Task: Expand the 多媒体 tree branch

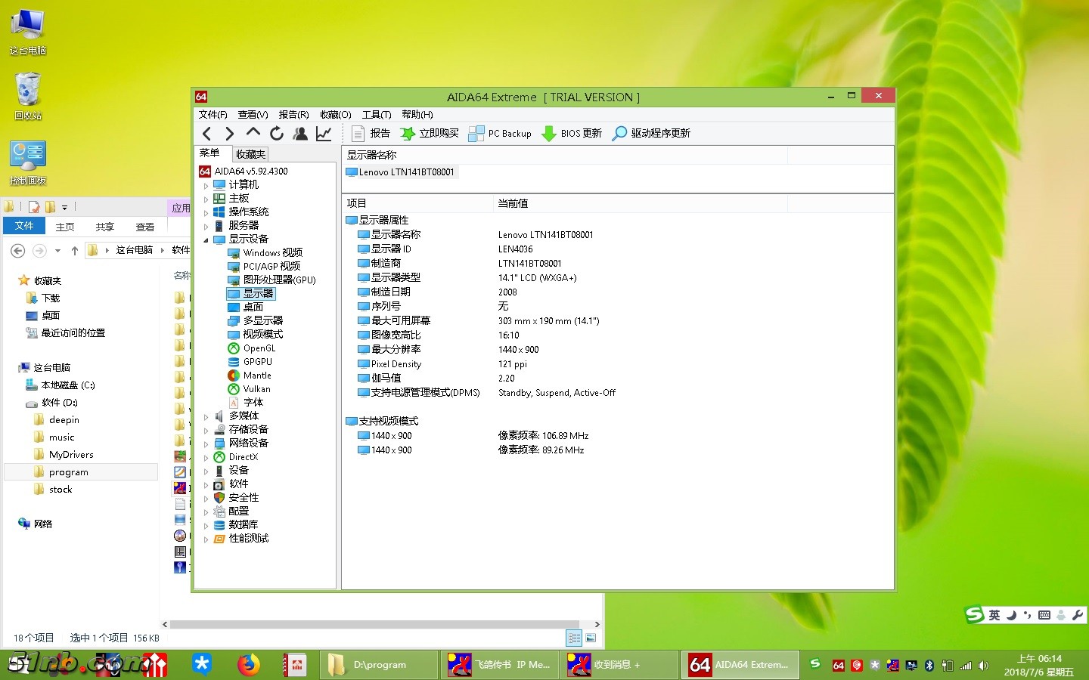Action: coord(206,416)
